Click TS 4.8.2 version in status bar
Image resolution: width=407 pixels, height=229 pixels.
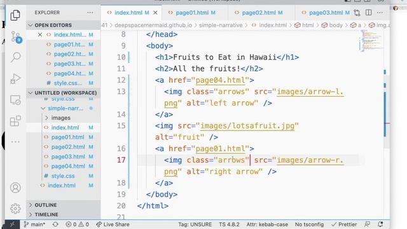pos(229,225)
